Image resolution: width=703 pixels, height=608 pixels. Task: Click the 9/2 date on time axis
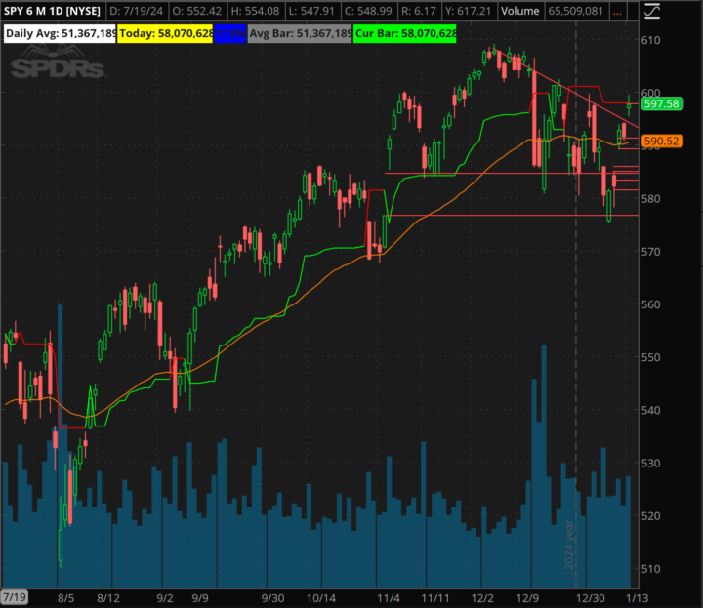pyautogui.click(x=165, y=598)
